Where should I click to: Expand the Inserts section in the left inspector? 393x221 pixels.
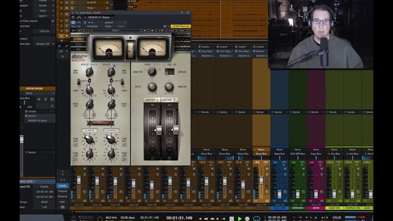(x=32, y=111)
